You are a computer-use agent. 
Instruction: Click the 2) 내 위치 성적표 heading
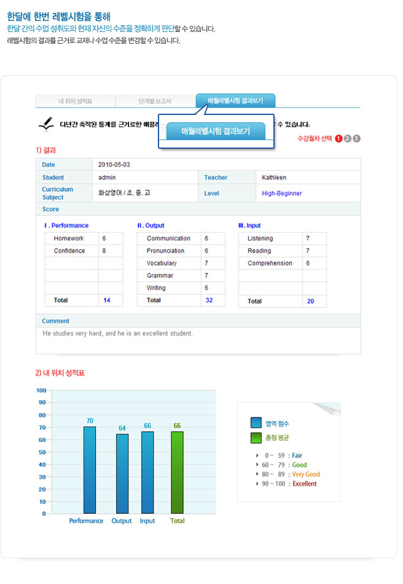[x=60, y=373]
